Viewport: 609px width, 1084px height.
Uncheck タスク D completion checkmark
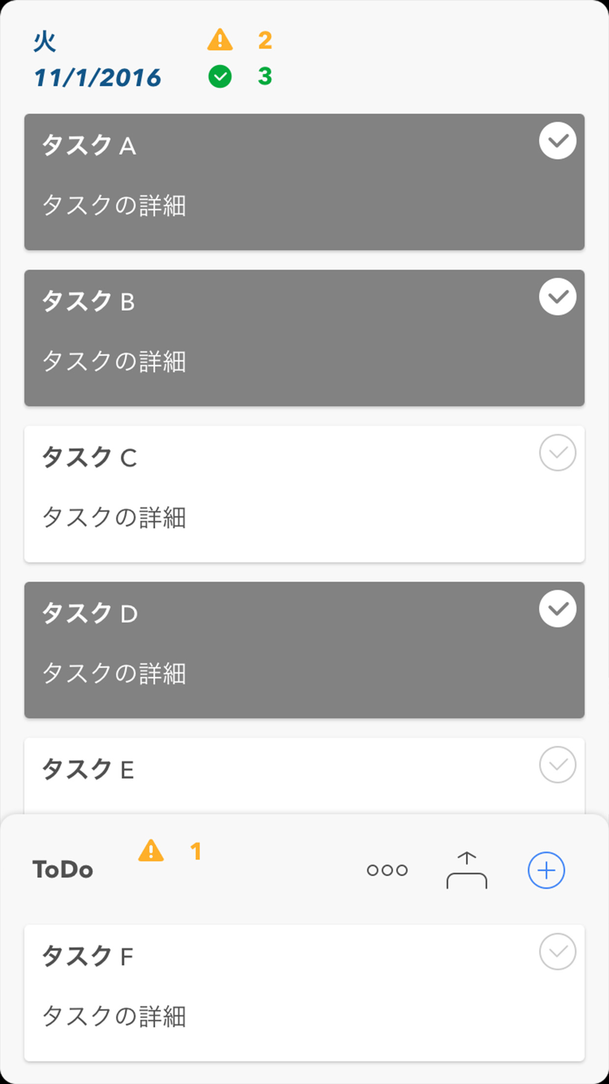558,609
